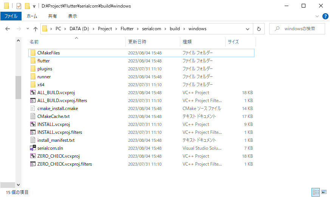Image resolution: width=330 pixels, height=197 pixels.
Task: Expand the ribbon with the chevron
Action: 317,16
